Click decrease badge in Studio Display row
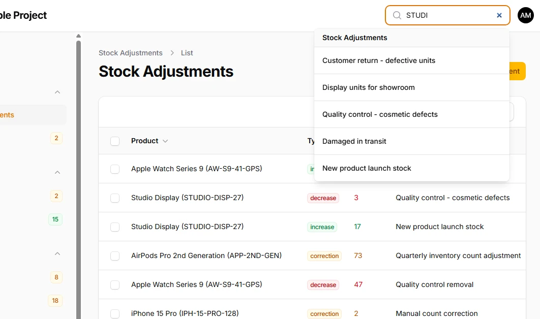Viewport: 540px width, 319px height. click(x=323, y=198)
